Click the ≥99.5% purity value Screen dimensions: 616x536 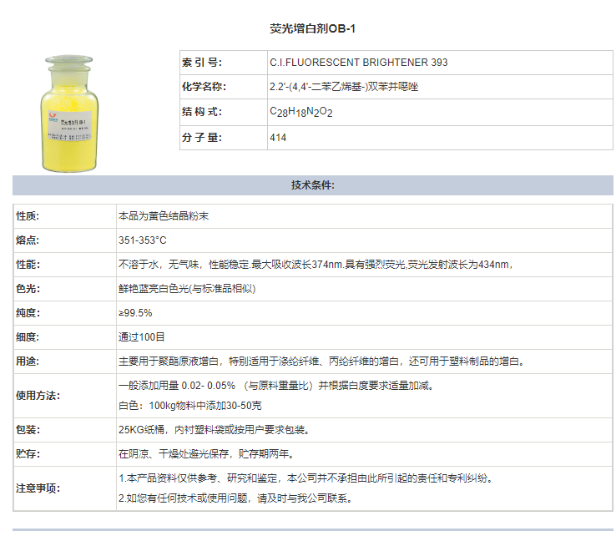tap(135, 313)
